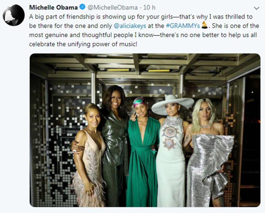This screenshot has height=213, width=265.
Task: Expand the tweet options chevron menu
Action: coord(256,8)
